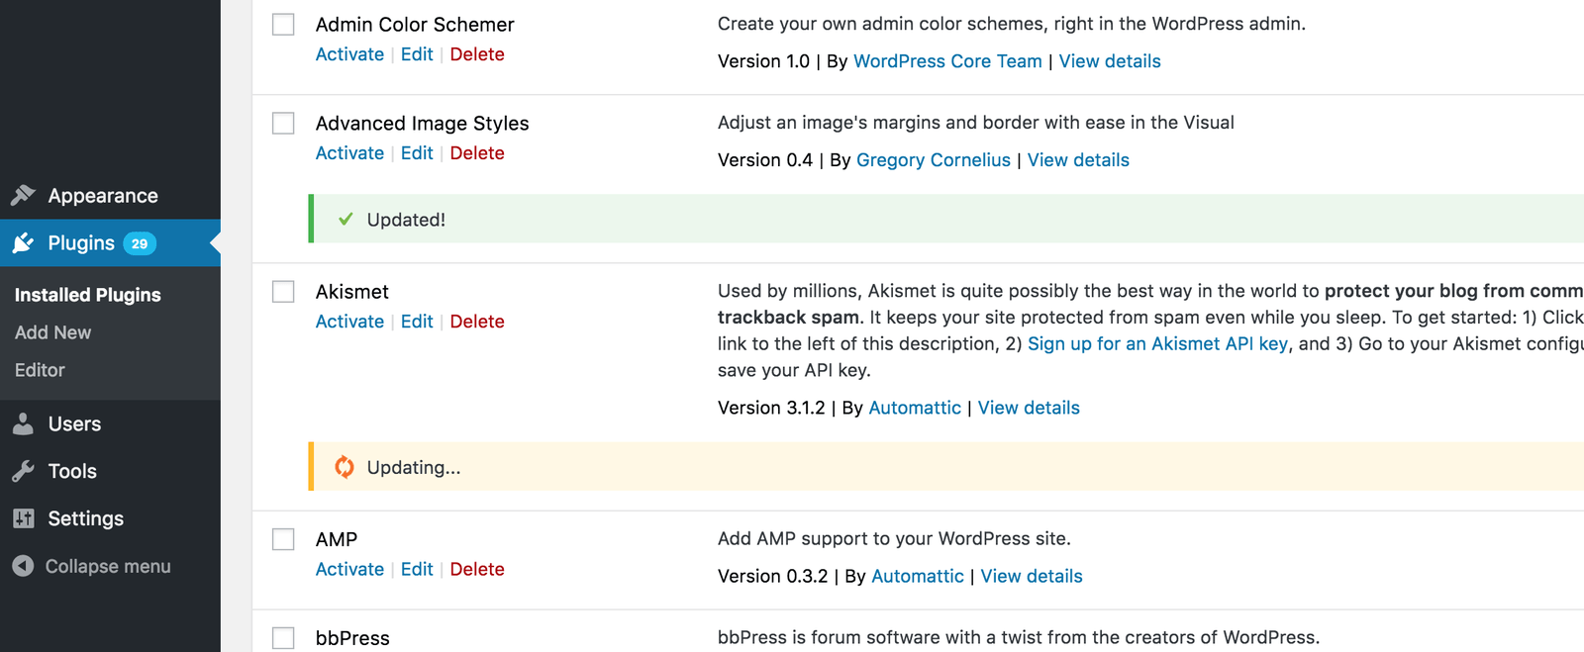Click the bbPress forum software description
Viewport: 1584px width, 652px height.
[1019, 637]
